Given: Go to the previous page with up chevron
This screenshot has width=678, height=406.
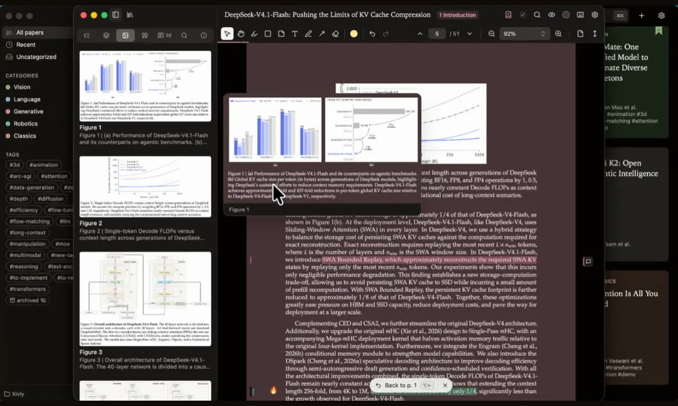Looking at the screenshot, I should (420, 34).
